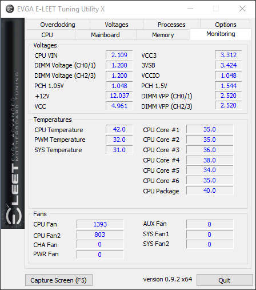Click the E-LEET sidebar logo banner
The image size is (256, 290).
(x=13, y=124)
